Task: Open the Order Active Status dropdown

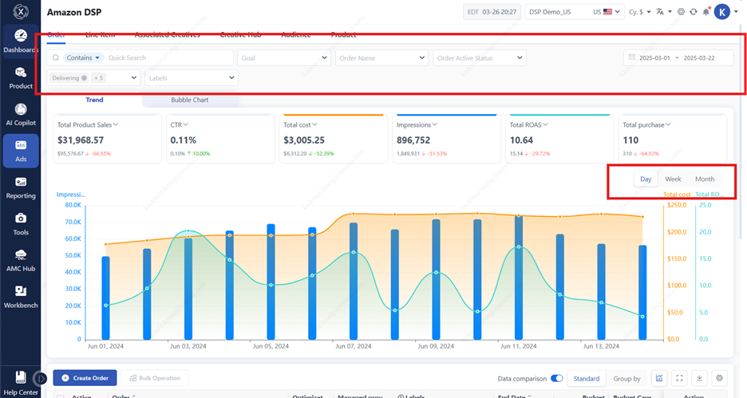Action: pos(479,58)
